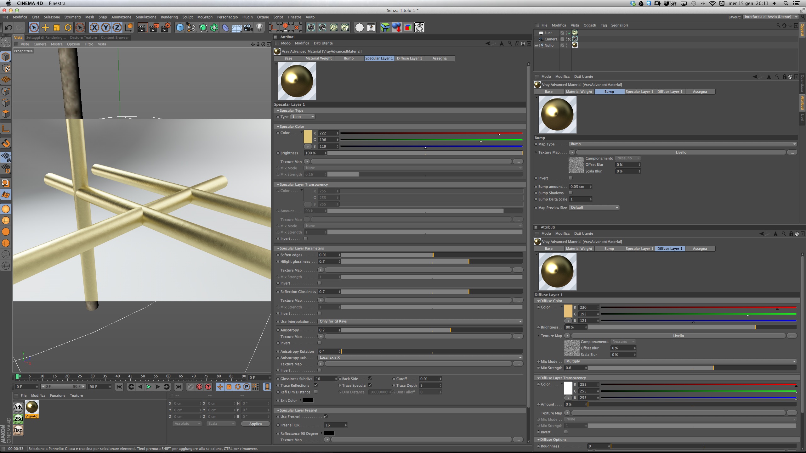Click the Applica button

click(255, 424)
